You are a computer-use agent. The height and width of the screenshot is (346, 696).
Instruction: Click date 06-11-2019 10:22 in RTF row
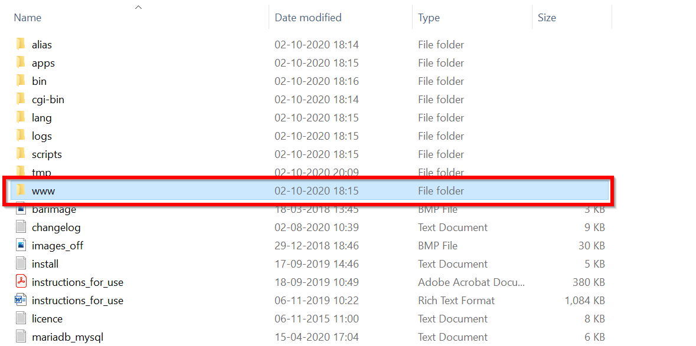coord(316,301)
